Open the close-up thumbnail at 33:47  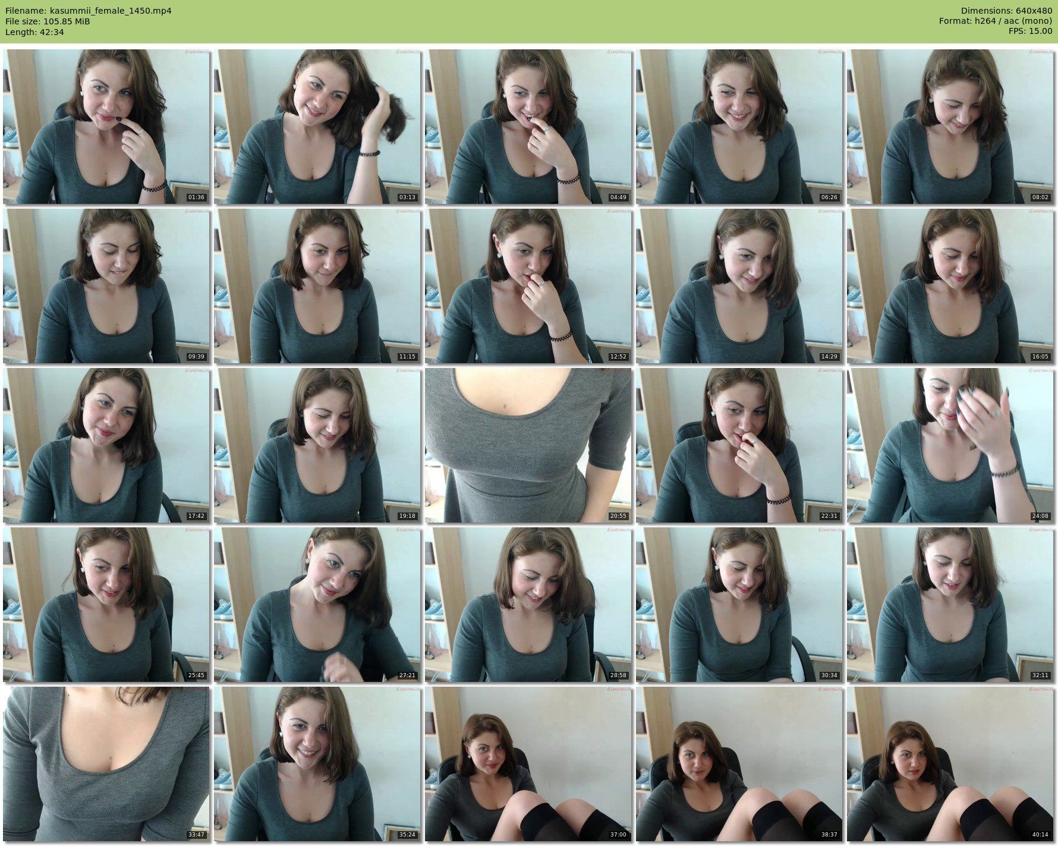(x=106, y=764)
